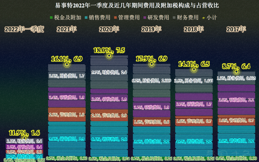Screen dimensions: 259x162
Task: Click the subtotal label 16.1%, 6.9
Action: (x=67, y=59)
